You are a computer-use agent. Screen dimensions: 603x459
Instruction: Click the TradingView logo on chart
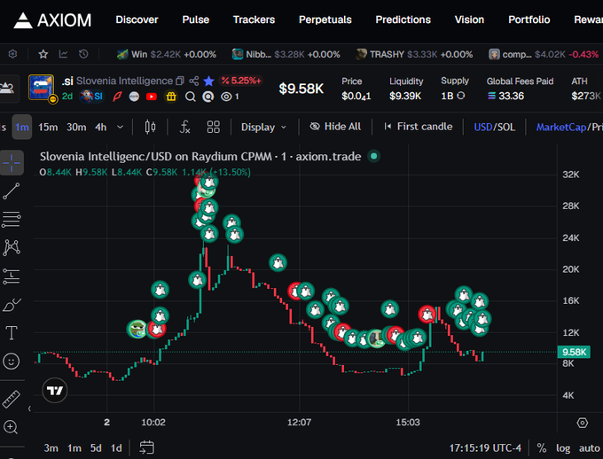[55, 391]
